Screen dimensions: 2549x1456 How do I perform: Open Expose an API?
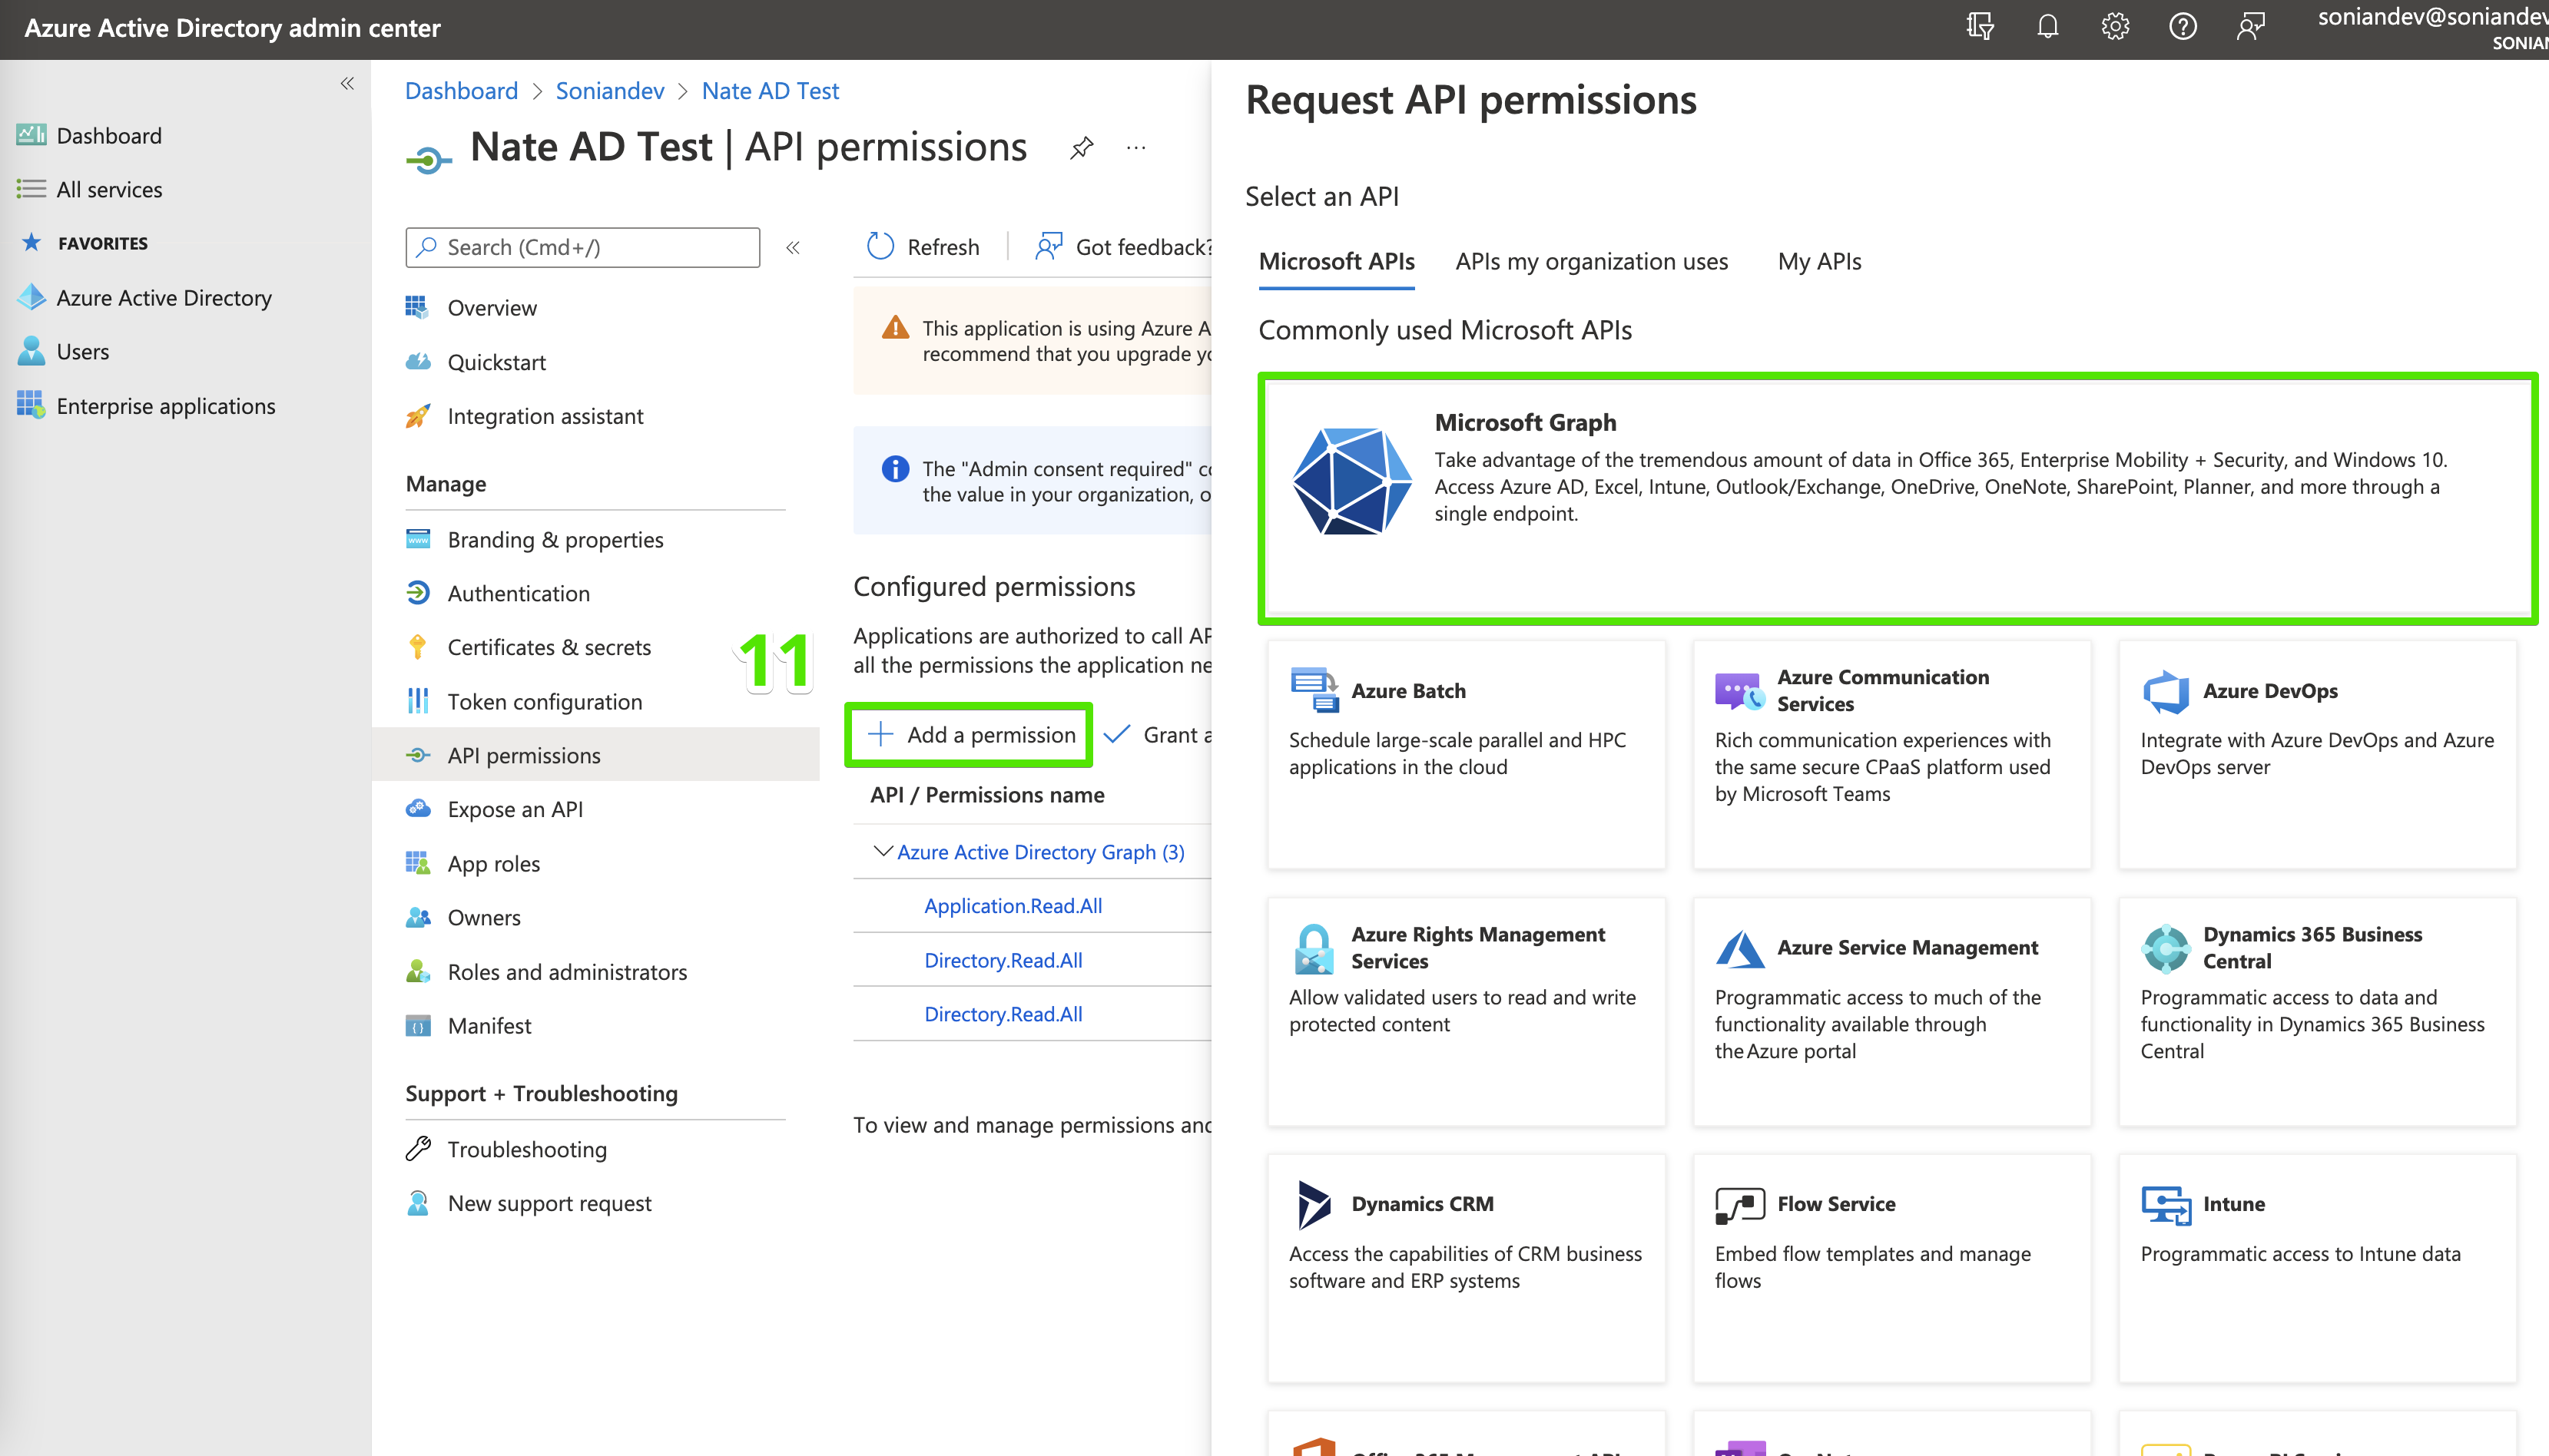point(514,809)
